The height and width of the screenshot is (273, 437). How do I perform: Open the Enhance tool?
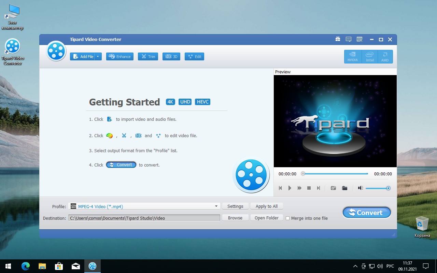120,57
